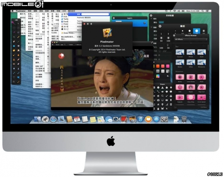Open Spotlight search in menu bar
The height and width of the screenshot is (177, 224).
click(x=203, y=11)
